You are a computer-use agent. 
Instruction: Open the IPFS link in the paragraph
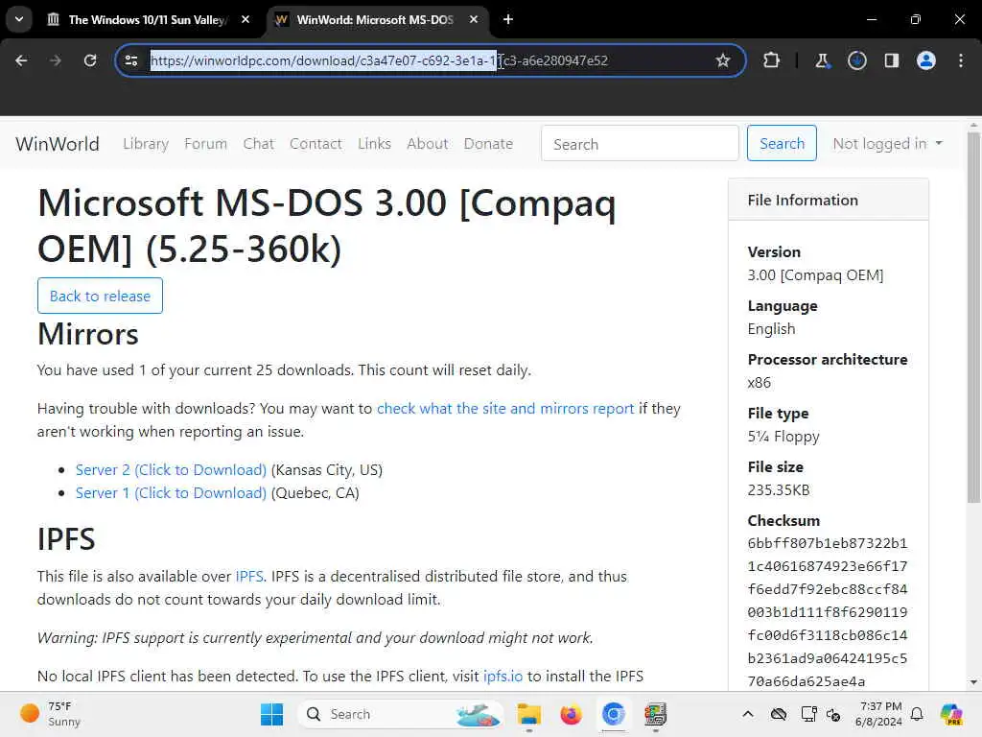click(249, 577)
